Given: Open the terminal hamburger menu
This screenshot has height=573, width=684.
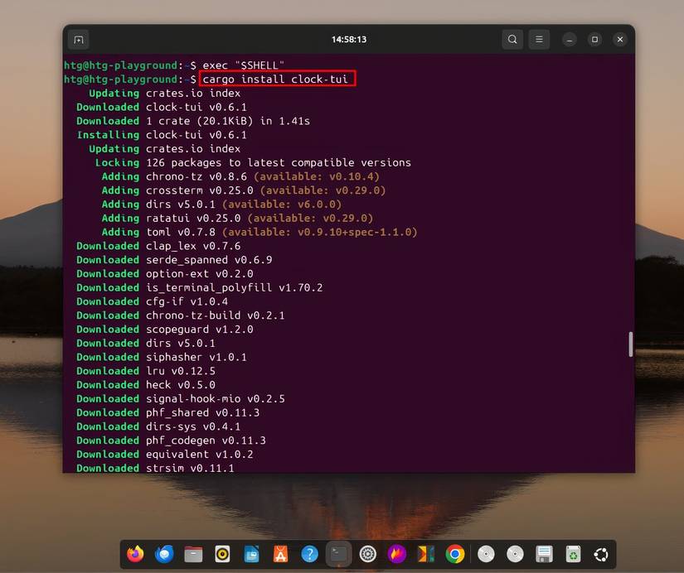Looking at the screenshot, I should tap(539, 40).
